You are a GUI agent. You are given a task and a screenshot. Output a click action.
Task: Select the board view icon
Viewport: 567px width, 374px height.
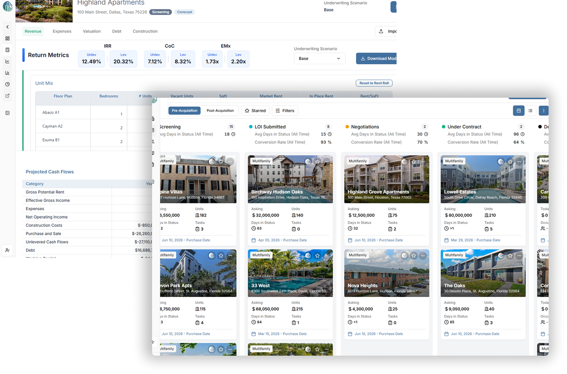519,111
